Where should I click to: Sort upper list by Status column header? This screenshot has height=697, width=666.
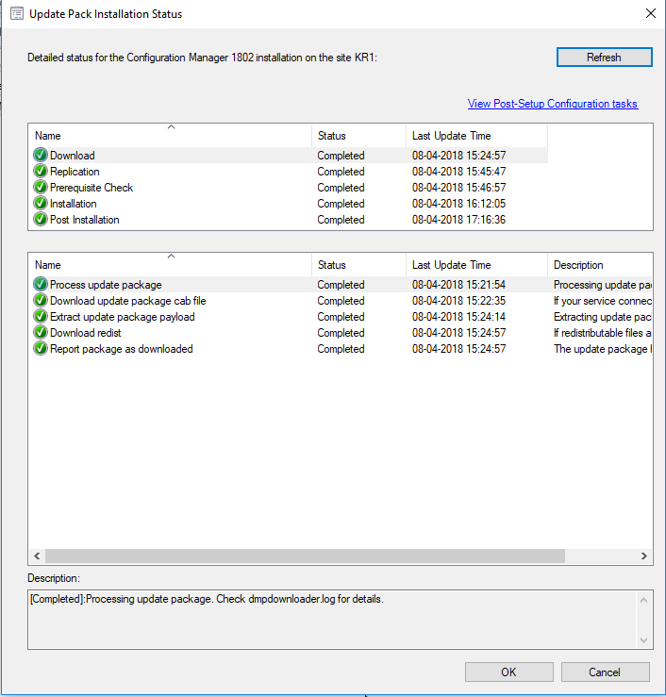point(359,136)
